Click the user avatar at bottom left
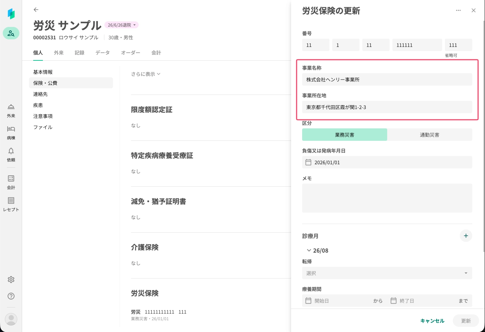This screenshot has width=485, height=332. click(11, 319)
